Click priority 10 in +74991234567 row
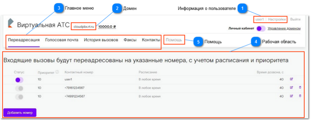The width and height of the screenshot is (311, 120). (39, 96)
